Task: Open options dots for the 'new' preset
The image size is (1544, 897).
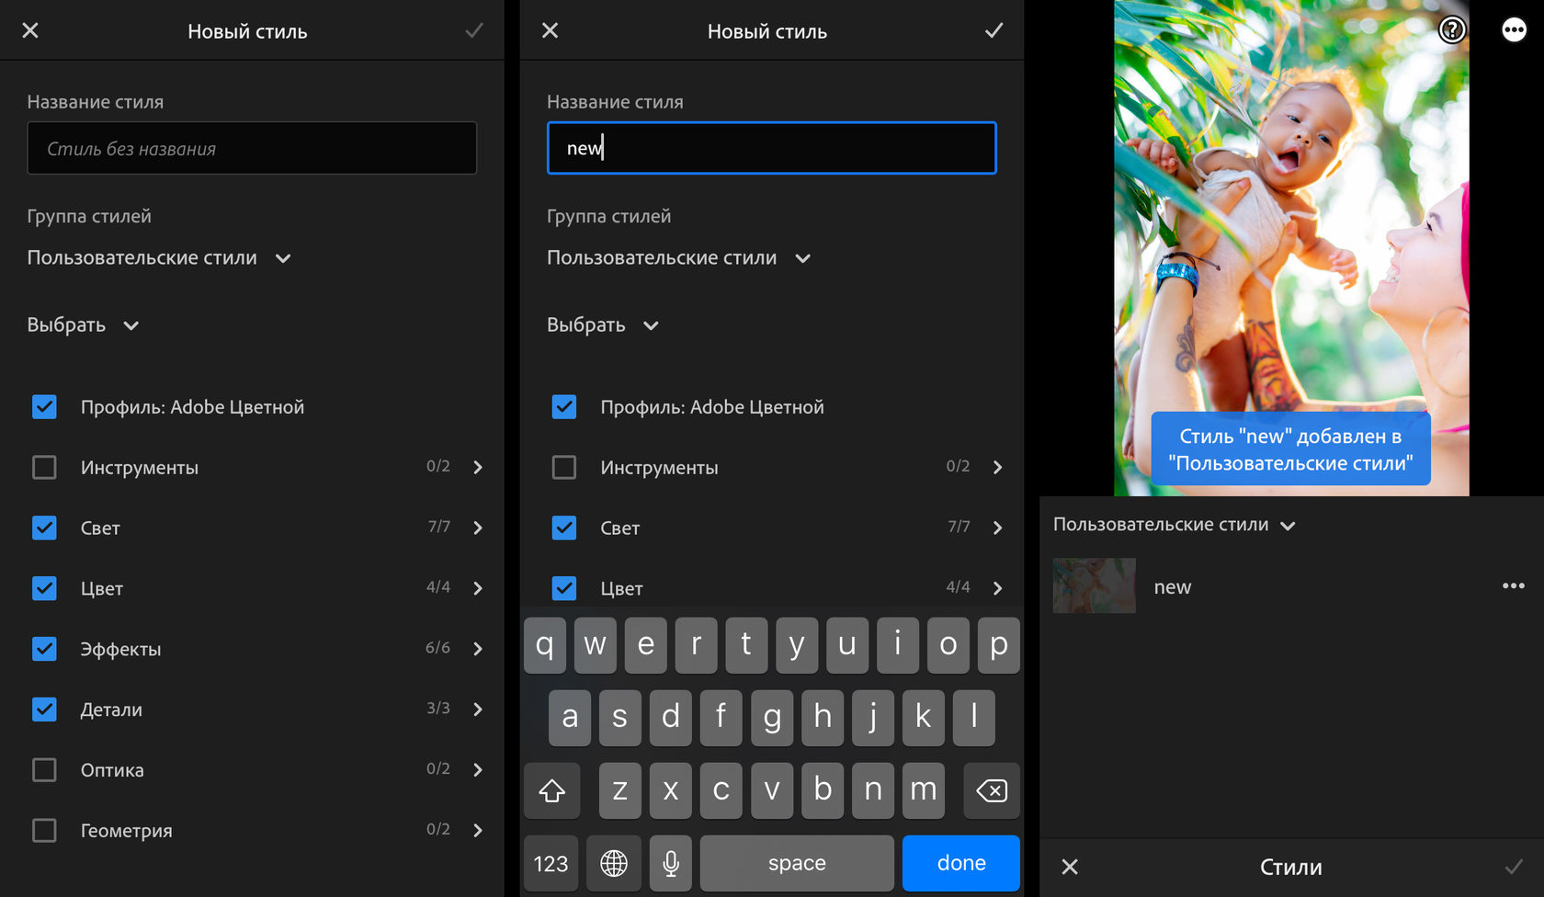Action: point(1514,585)
